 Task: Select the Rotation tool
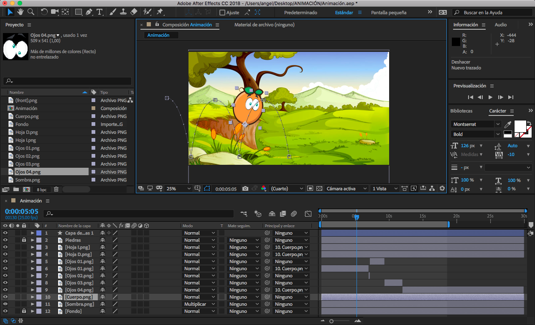tap(44, 12)
